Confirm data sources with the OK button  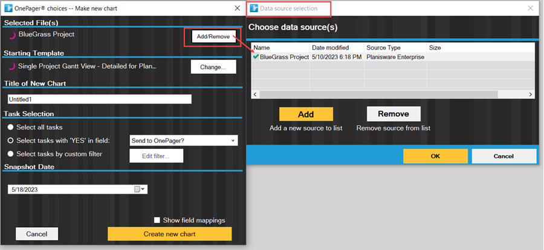435,156
